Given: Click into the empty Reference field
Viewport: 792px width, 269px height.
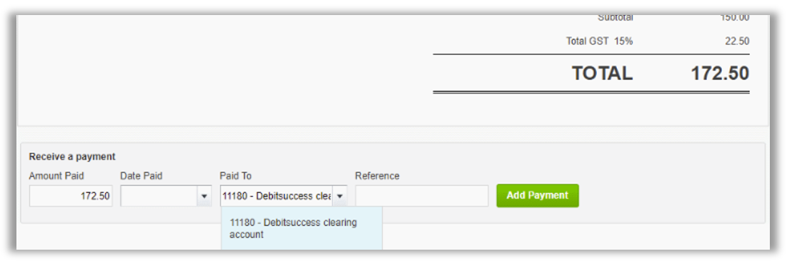Looking at the screenshot, I should pos(422,196).
